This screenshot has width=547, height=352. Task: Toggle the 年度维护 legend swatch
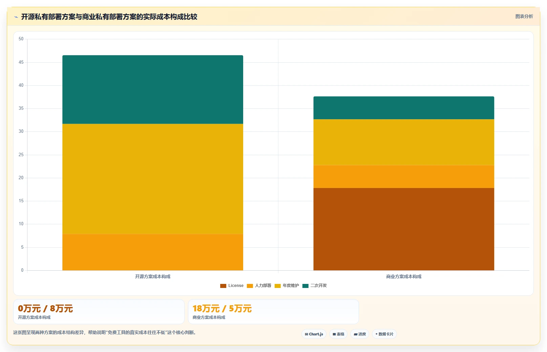pyautogui.click(x=278, y=286)
